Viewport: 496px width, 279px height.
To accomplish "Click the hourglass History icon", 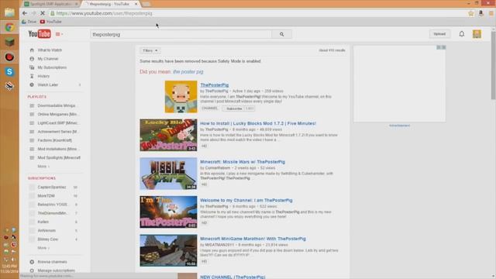I will click(x=32, y=76).
